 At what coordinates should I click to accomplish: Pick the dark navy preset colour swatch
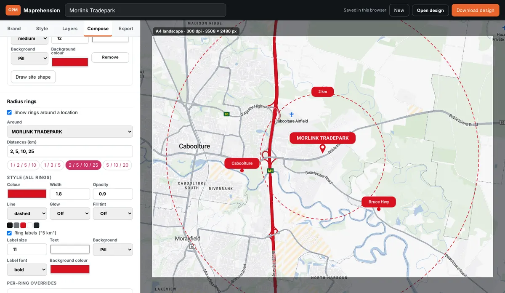pos(37,225)
